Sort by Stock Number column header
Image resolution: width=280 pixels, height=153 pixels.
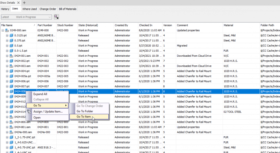(x=67, y=25)
